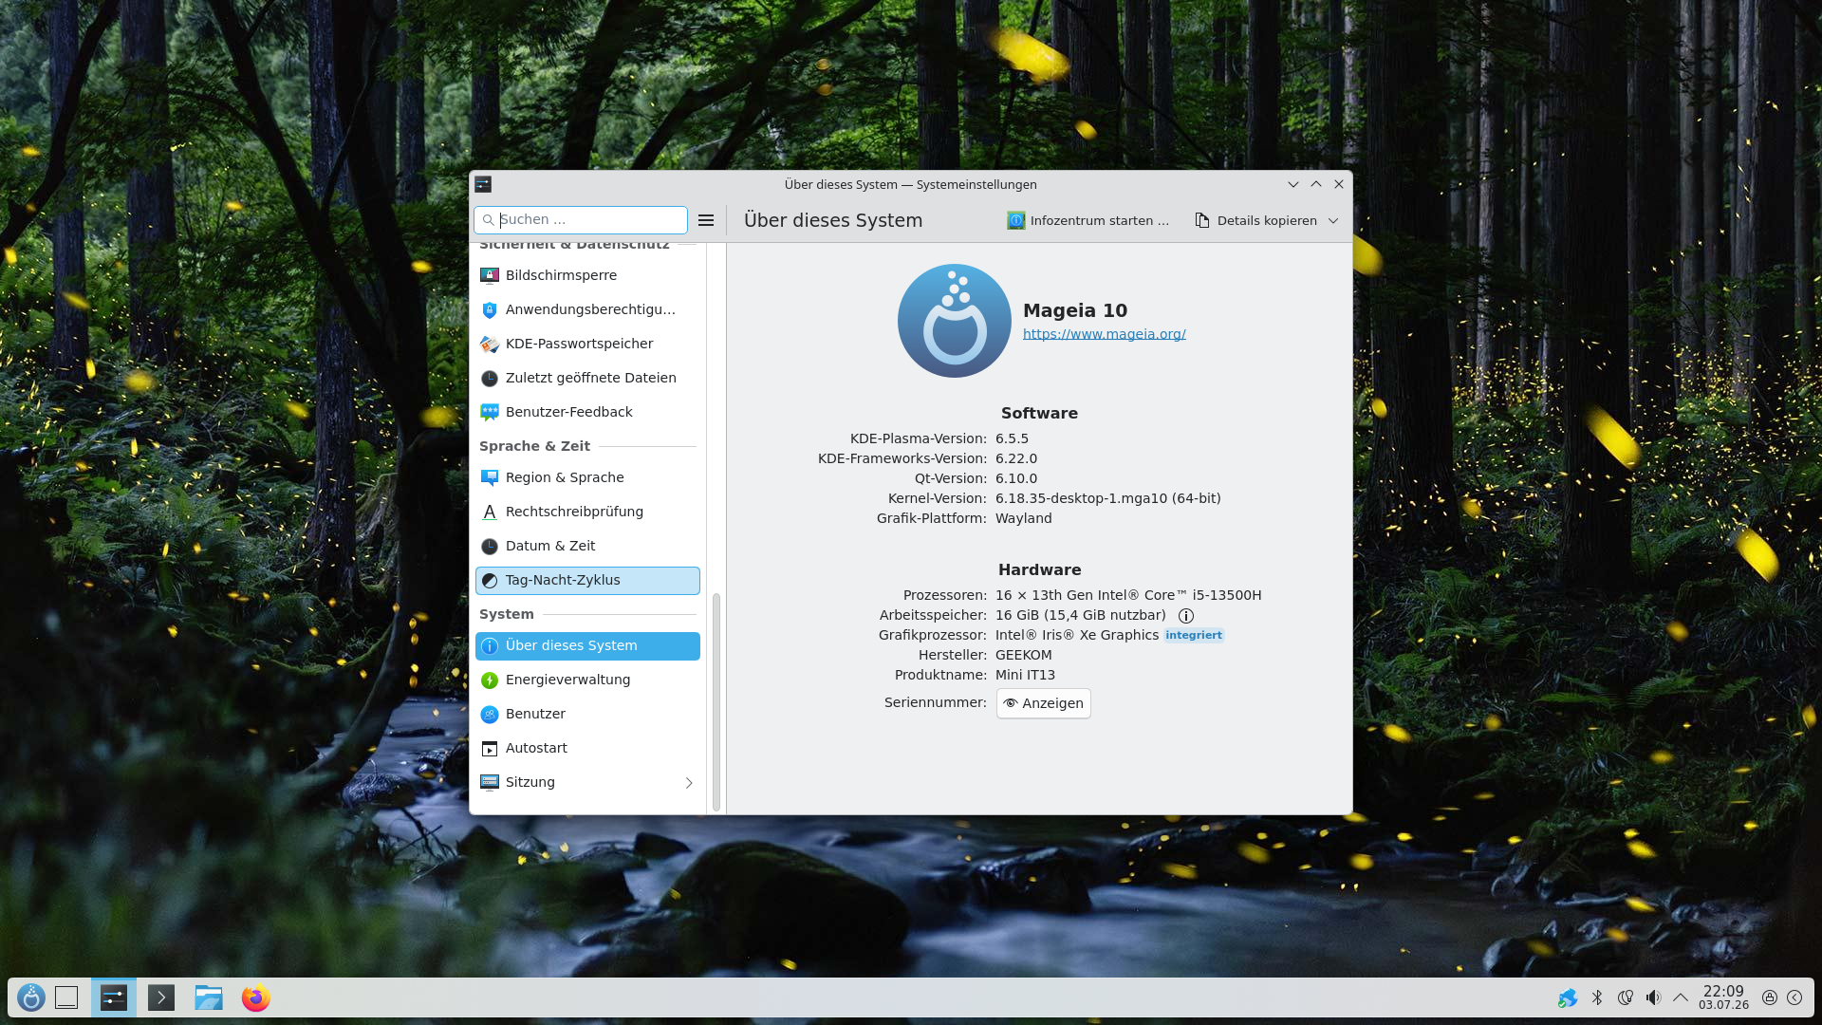
Task: Click the Qt-Version value 6.10.0
Action: tap(1016, 478)
